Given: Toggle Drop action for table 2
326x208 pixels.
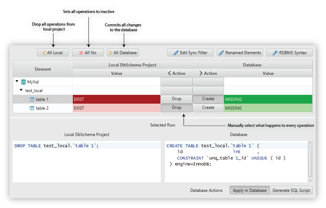Looking at the screenshot, I should pyautogui.click(x=177, y=108).
